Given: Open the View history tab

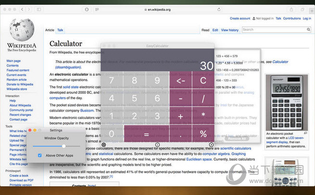Looking at the screenshot, I should pyautogui.click(x=229, y=30).
